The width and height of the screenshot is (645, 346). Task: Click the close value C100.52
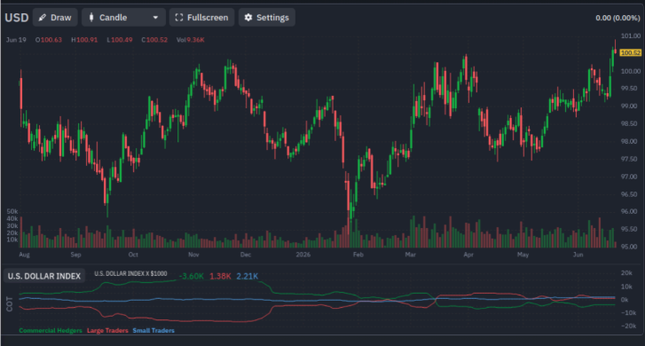[154, 40]
